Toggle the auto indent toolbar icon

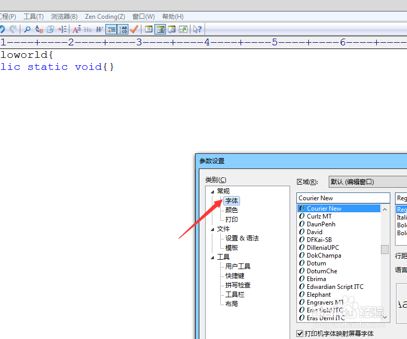(111, 30)
